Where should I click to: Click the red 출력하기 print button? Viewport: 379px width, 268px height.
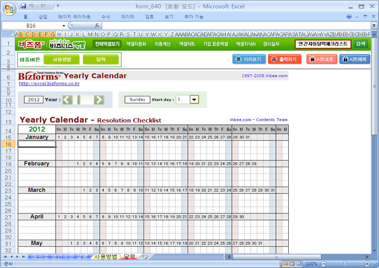coord(284,59)
